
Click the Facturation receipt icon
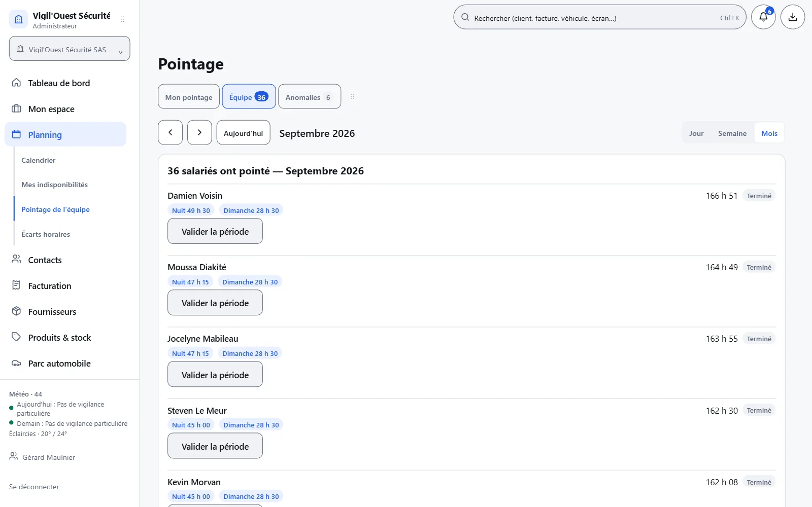point(17,285)
